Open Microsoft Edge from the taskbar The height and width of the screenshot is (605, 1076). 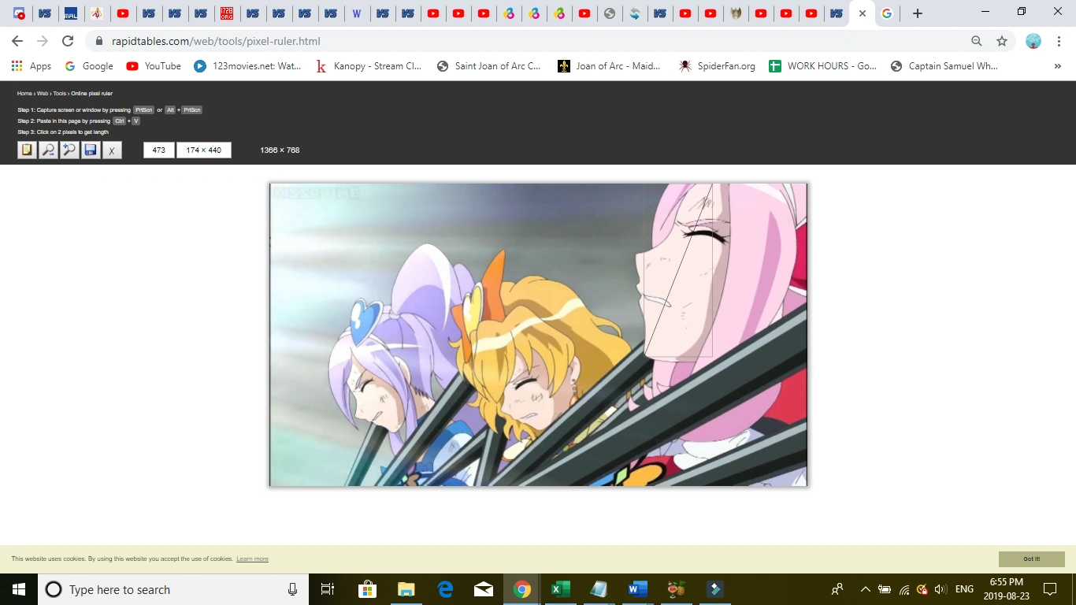tap(445, 589)
